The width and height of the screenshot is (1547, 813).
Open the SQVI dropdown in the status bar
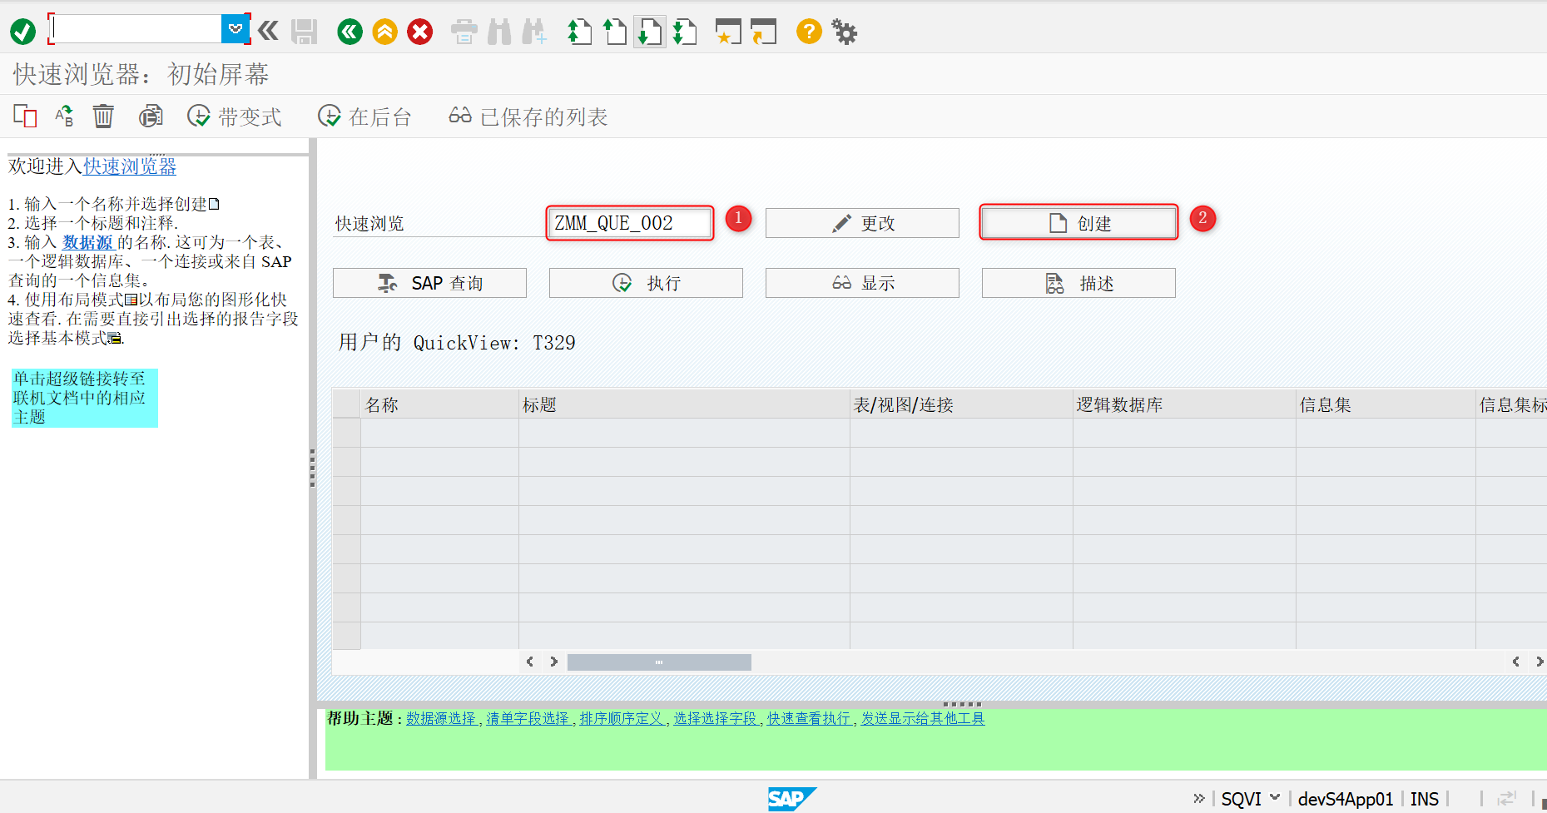point(1276,798)
